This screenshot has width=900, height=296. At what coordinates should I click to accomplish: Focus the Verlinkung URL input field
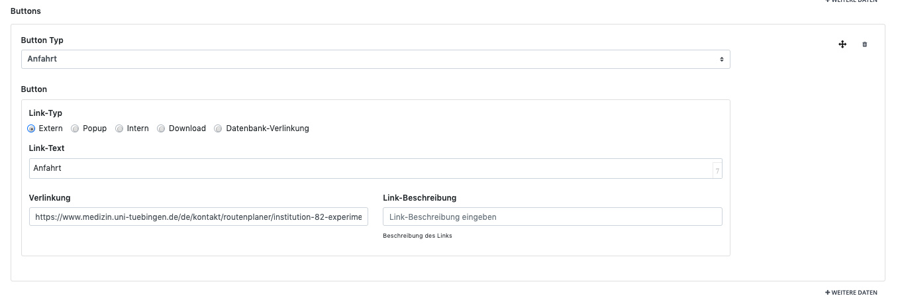click(x=199, y=217)
